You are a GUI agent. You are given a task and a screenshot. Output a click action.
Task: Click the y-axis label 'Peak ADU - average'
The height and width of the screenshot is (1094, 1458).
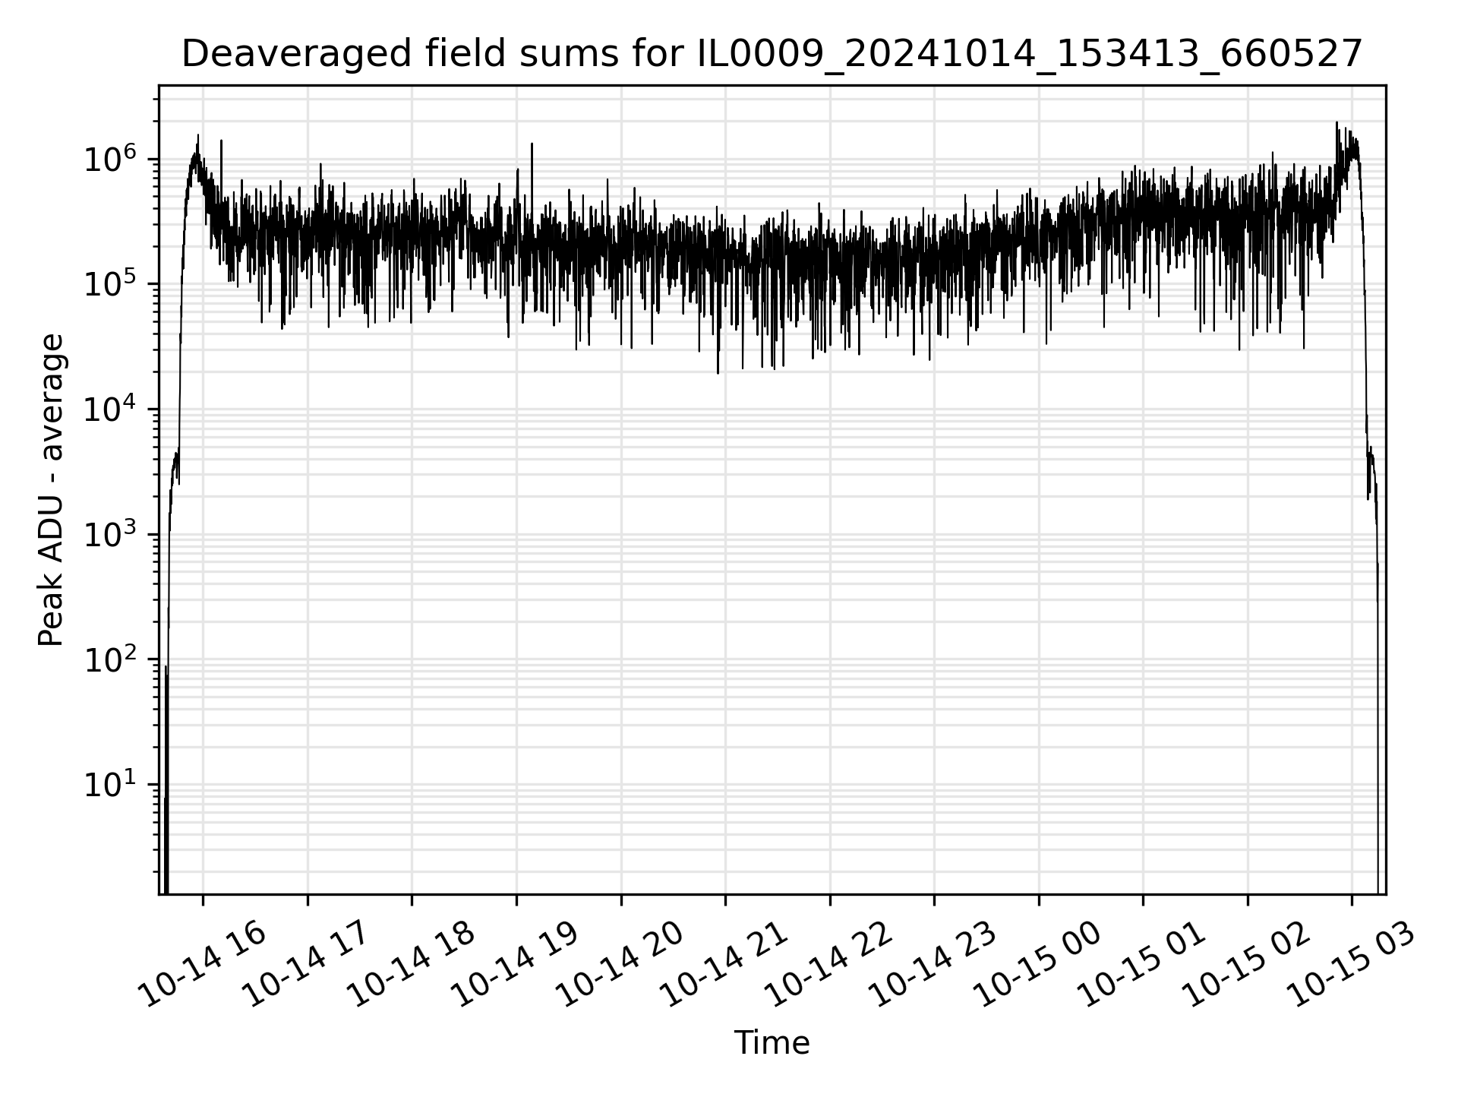click(x=51, y=490)
